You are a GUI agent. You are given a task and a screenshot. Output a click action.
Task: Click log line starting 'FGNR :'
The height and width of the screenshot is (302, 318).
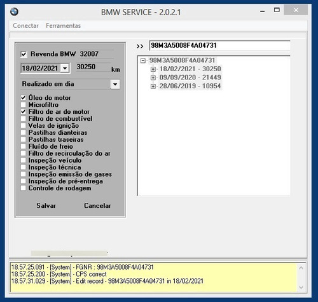pos(82,267)
